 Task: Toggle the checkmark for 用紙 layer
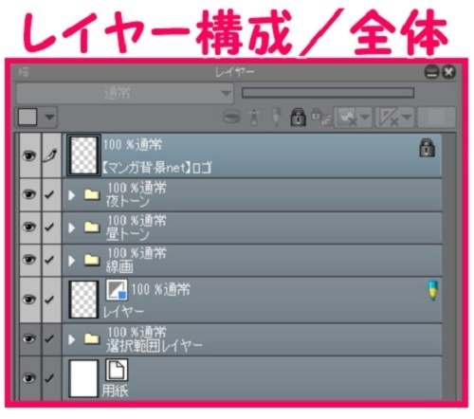point(49,378)
